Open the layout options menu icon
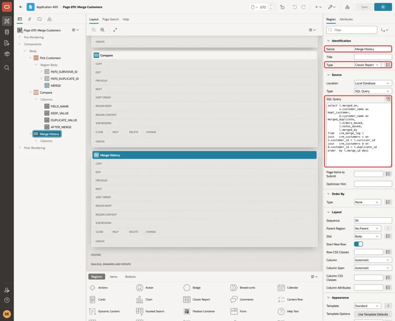 click(x=312, y=30)
